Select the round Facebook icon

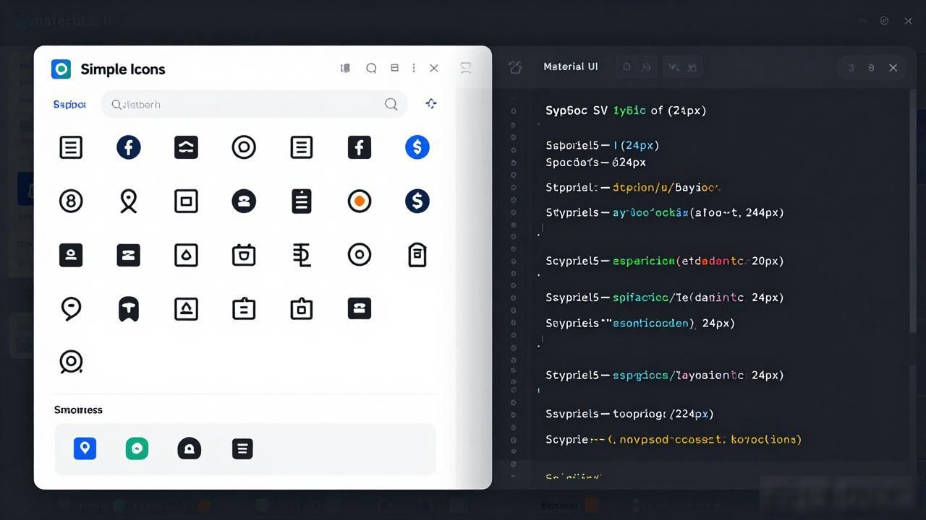(x=129, y=147)
